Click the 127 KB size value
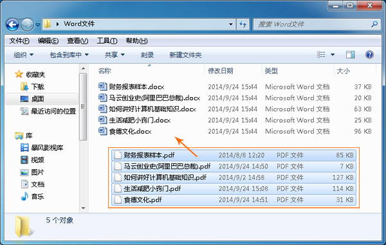 tap(343, 177)
